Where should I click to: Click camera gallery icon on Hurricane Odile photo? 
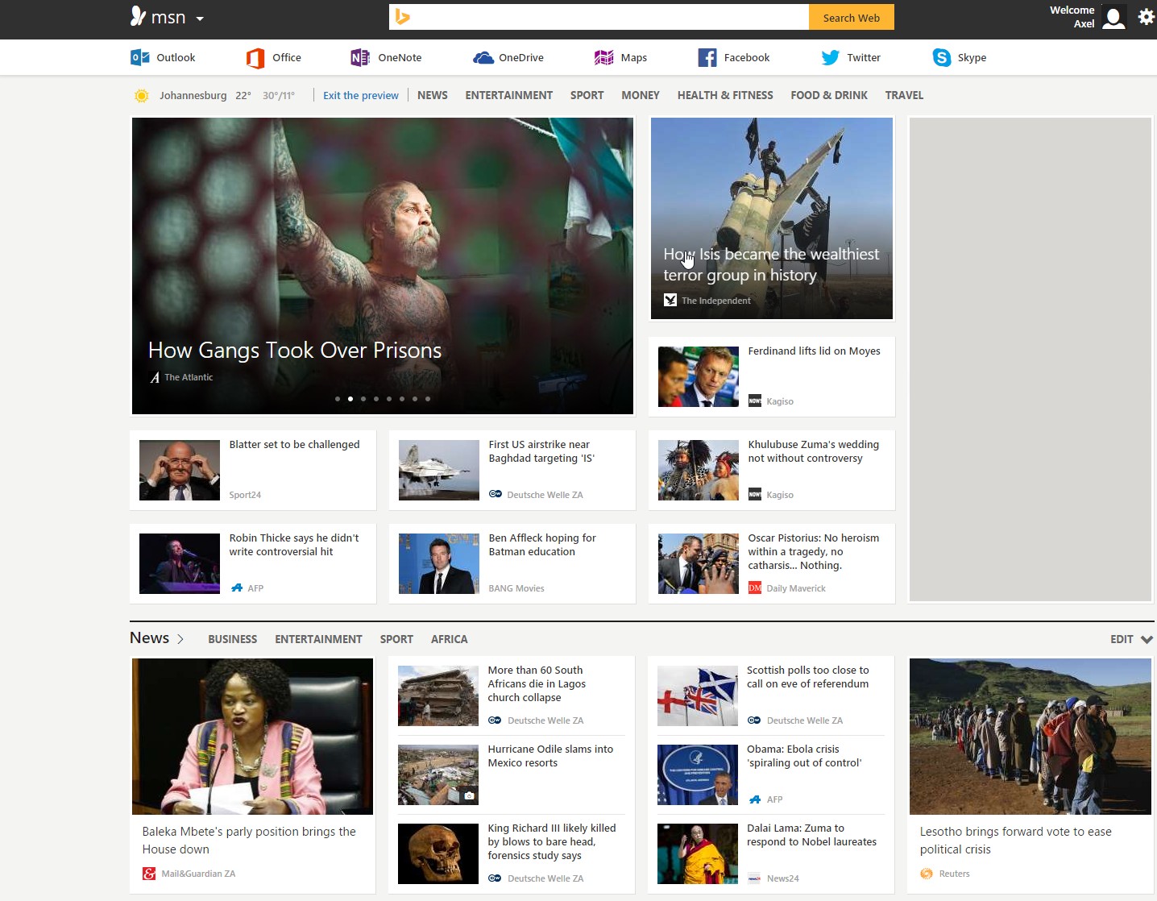coord(469,795)
